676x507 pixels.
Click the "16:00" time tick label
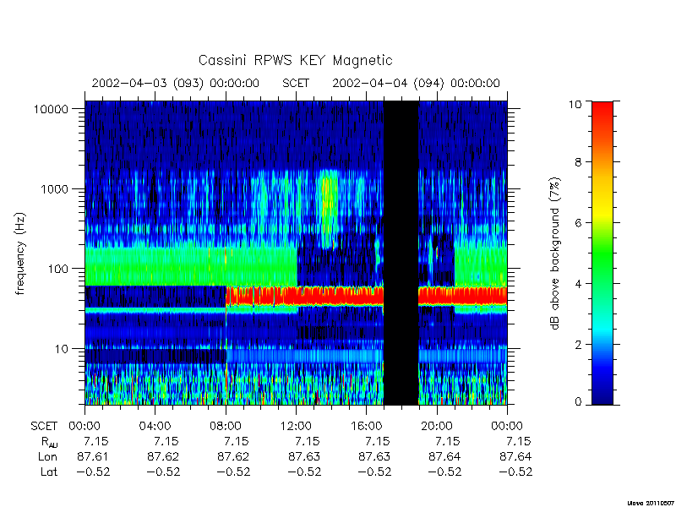(x=366, y=427)
